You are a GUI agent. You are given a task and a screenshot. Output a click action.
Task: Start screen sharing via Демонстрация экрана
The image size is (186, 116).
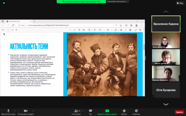107,111
